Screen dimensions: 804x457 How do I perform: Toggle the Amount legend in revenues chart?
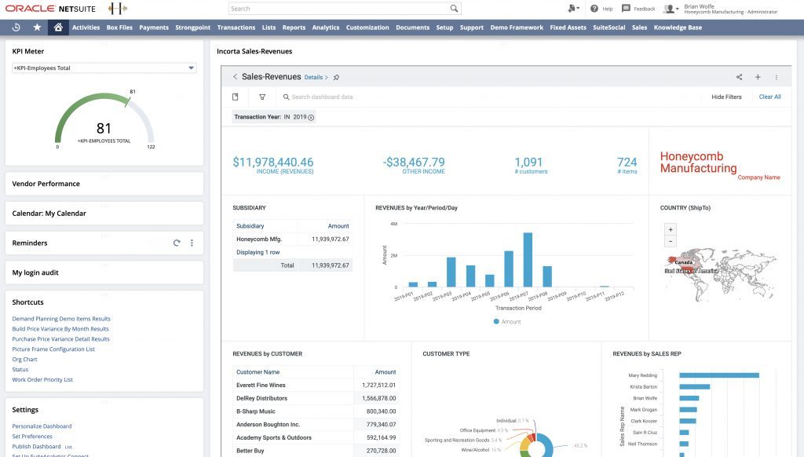(x=507, y=322)
